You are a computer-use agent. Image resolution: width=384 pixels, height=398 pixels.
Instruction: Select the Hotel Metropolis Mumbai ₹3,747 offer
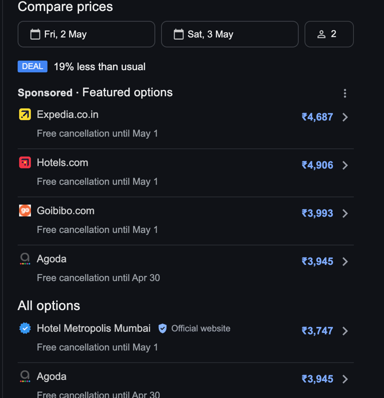tap(317, 331)
